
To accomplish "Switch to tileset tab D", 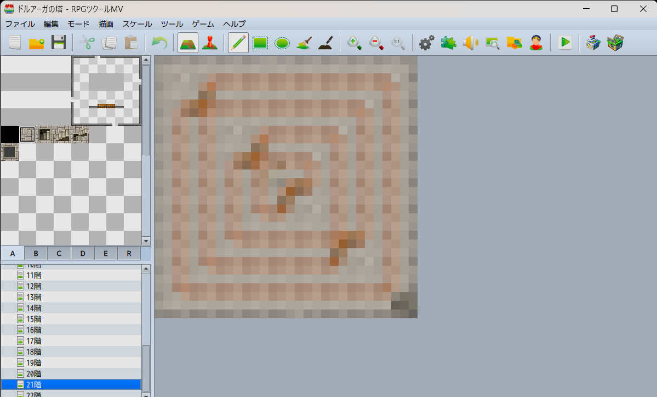I will [x=83, y=254].
